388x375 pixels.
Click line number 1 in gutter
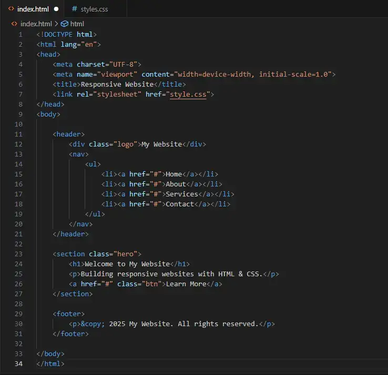click(x=21, y=35)
